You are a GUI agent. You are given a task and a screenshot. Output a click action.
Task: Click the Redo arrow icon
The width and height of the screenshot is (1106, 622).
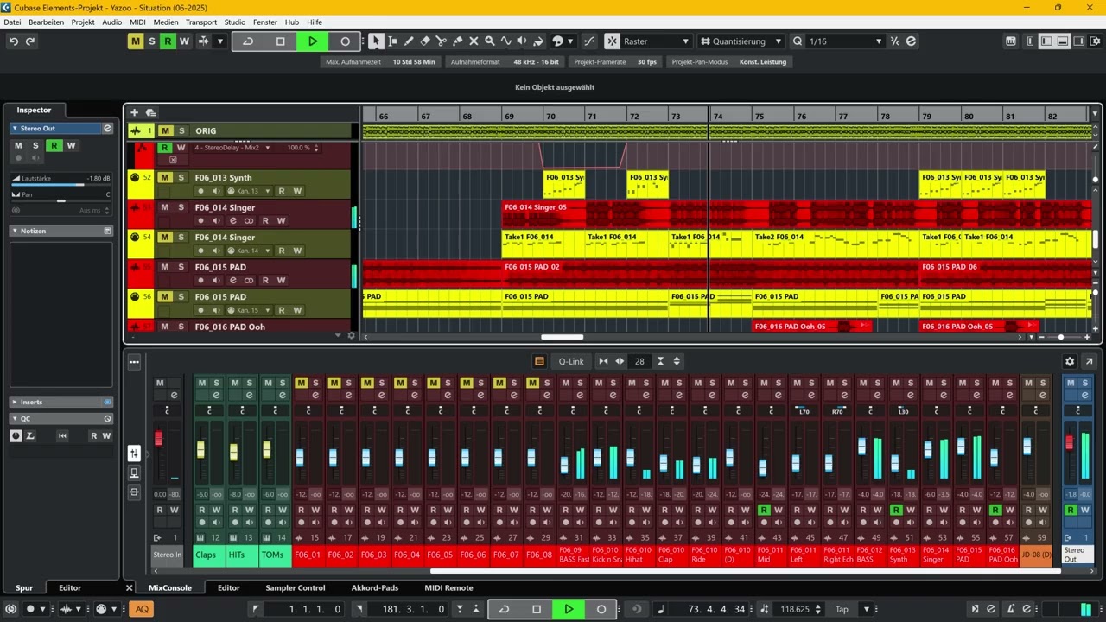[x=30, y=41]
